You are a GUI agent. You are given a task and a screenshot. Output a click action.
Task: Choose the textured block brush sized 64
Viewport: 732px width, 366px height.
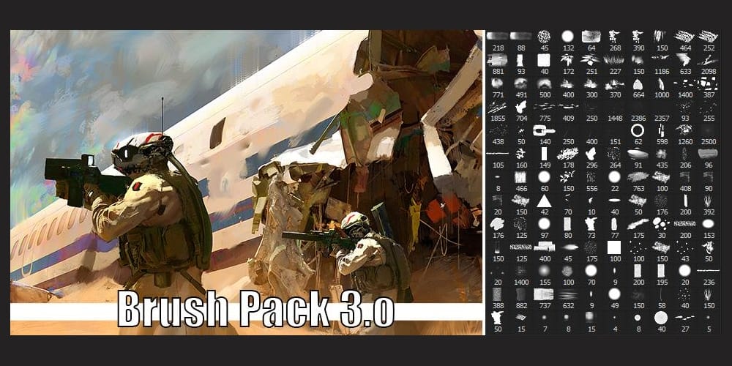pyautogui.click(x=591, y=37)
